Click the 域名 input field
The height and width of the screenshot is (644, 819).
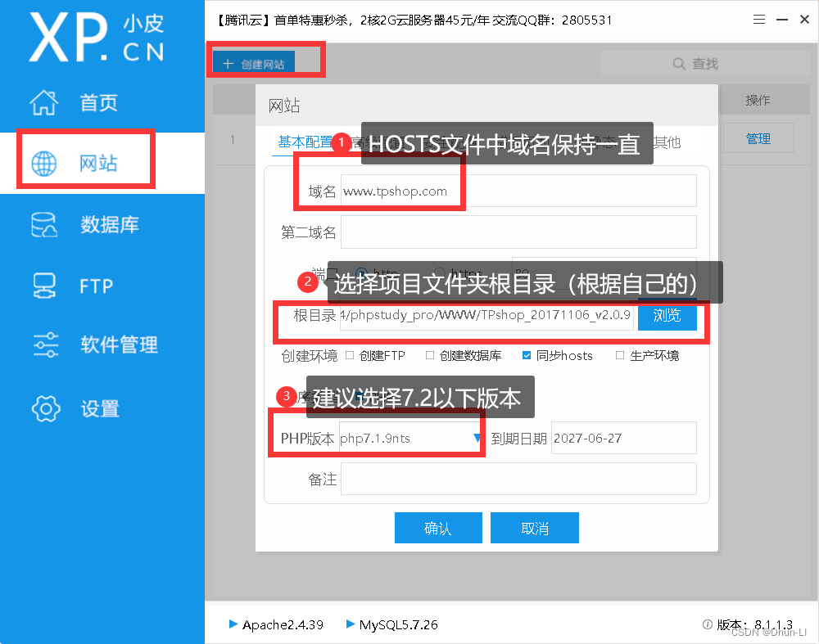coord(518,191)
